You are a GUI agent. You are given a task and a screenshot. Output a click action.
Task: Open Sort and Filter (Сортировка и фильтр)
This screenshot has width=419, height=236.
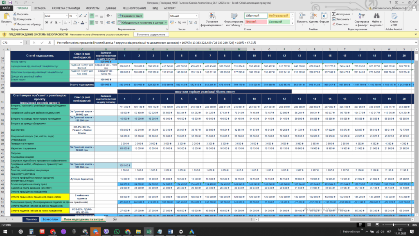361,18
